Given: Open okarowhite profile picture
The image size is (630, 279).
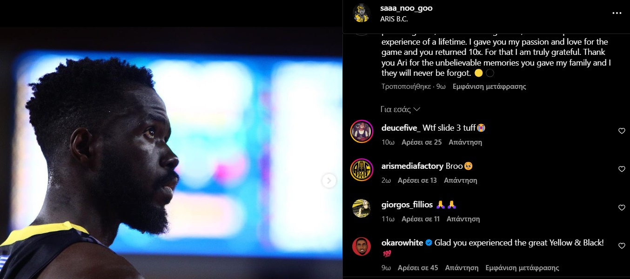Looking at the screenshot, I should click(362, 246).
